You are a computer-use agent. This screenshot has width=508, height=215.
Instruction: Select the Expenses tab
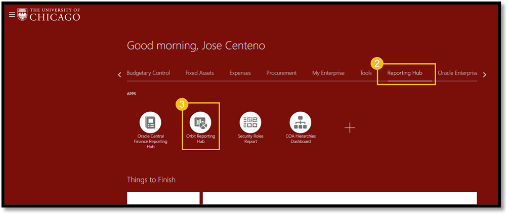click(x=240, y=73)
